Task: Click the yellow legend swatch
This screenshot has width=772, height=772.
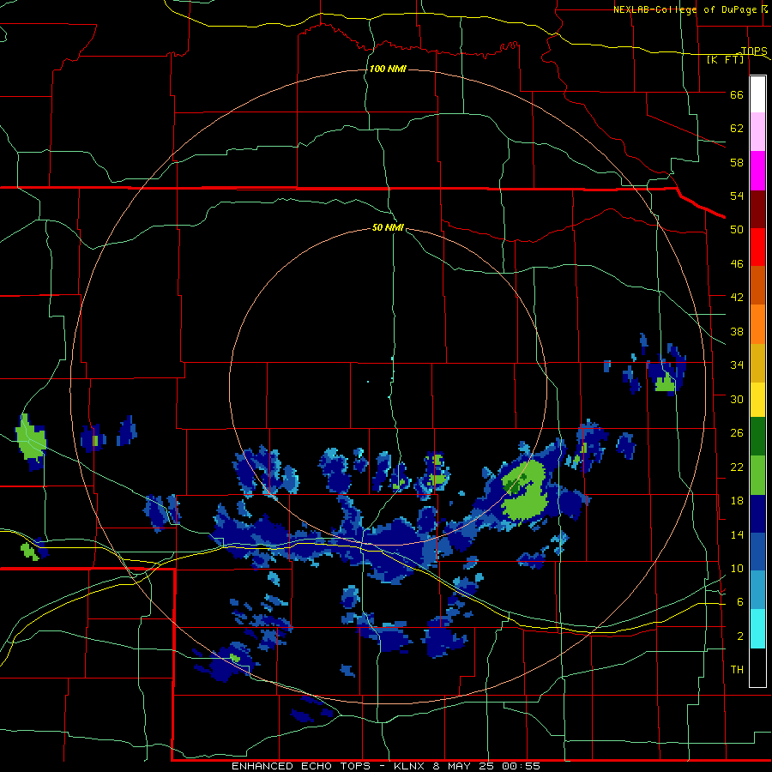Action: [757, 400]
